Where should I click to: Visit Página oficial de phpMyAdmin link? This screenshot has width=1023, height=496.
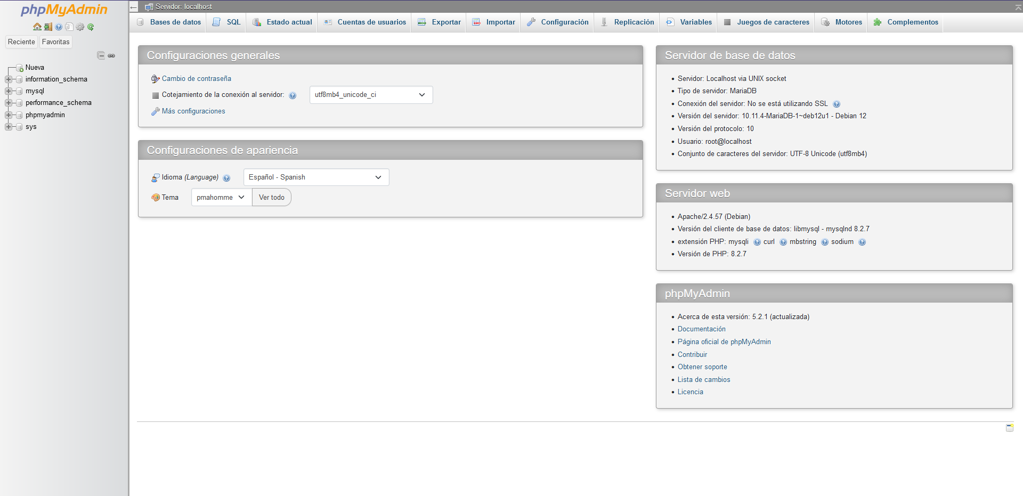coord(724,342)
